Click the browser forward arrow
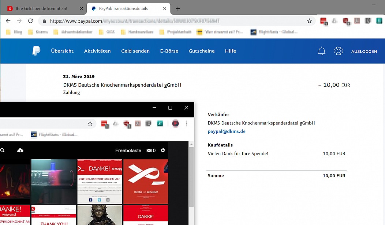385x225 pixels. 19,21
